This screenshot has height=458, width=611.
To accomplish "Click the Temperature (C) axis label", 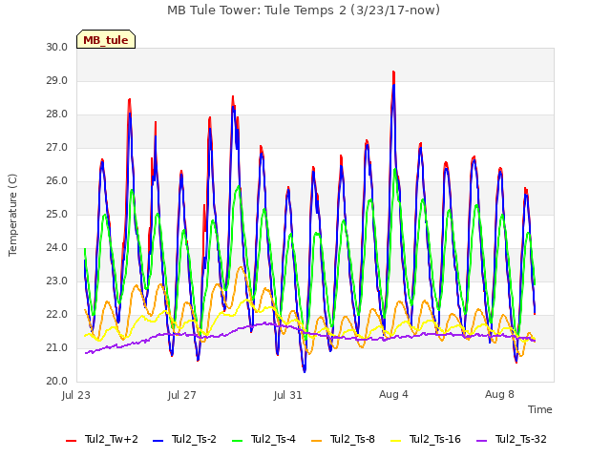I will click(x=12, y=215).
